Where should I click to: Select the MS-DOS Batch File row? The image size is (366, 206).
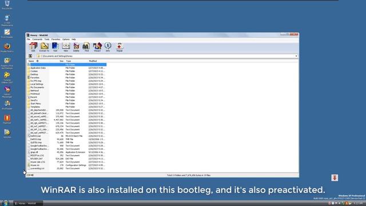tap(67, 136)
